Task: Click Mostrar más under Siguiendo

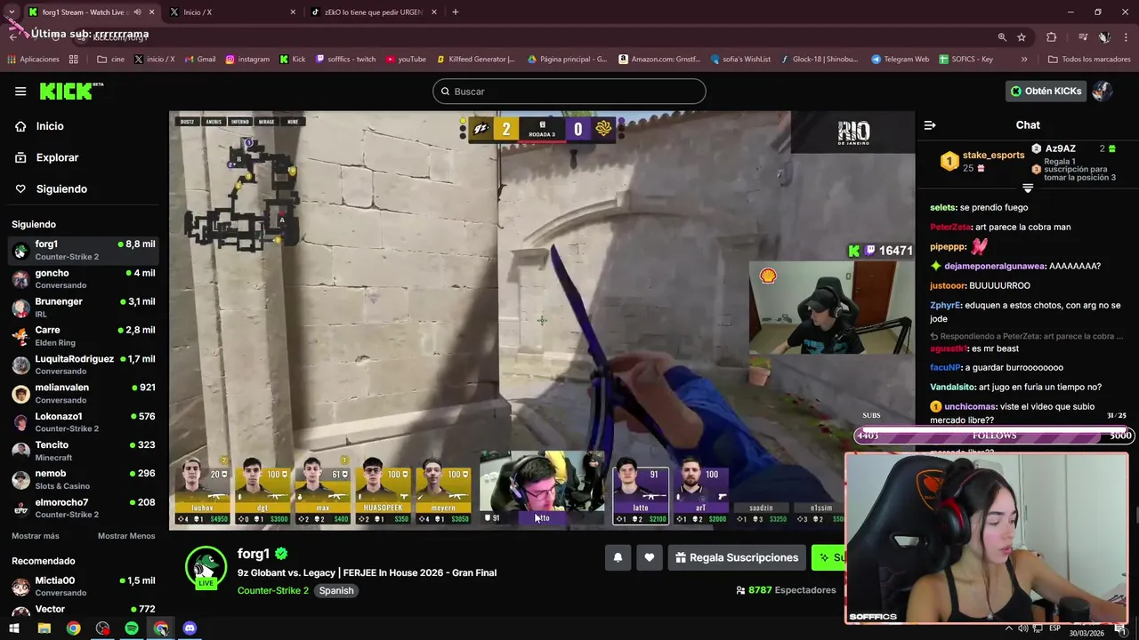Action: (36, 536)
